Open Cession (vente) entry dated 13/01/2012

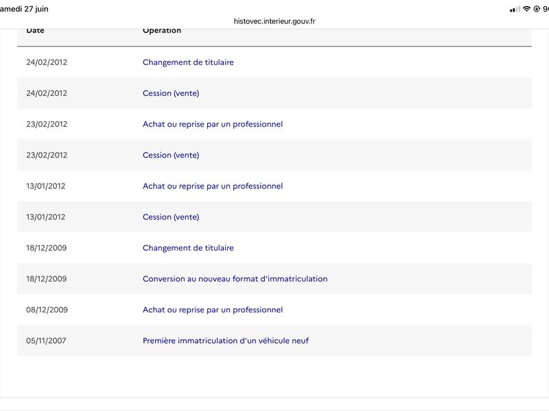(171, 217)
